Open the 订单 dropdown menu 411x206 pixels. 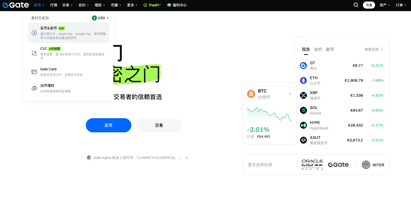[x=401, y=5]
